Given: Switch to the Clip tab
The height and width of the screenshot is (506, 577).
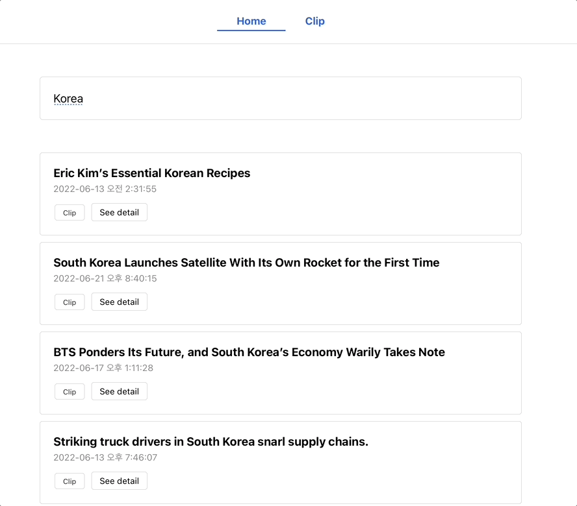Looking at the screenshot, I should pos(314,21).
